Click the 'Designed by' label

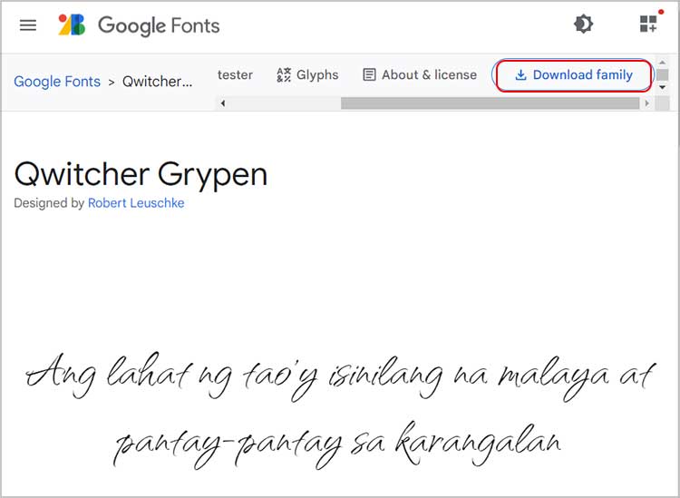[49, 202]
